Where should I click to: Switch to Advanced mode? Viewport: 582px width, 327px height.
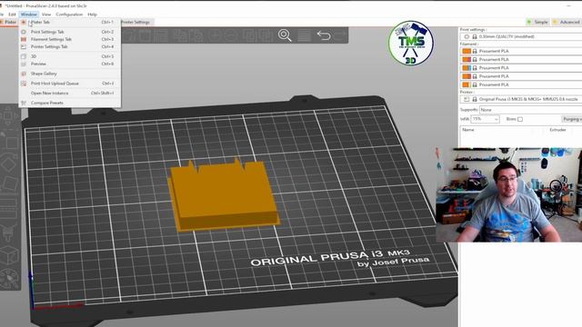pyautogui.click(x=567, y=22)
